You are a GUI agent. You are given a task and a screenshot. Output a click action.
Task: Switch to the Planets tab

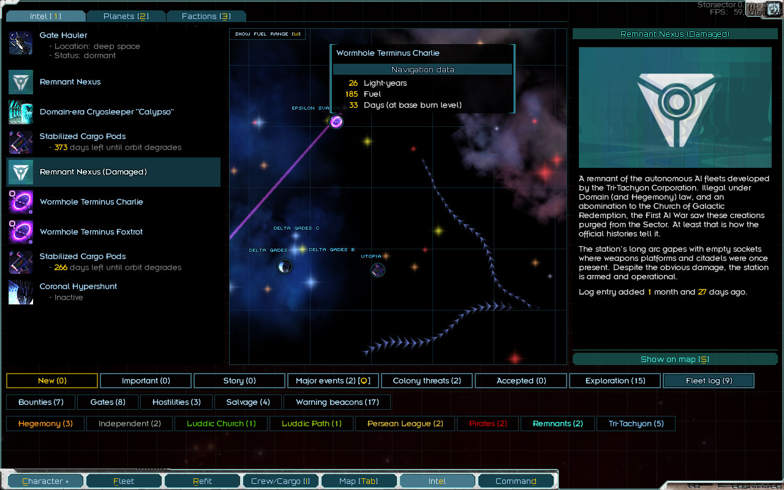point(126,17)
